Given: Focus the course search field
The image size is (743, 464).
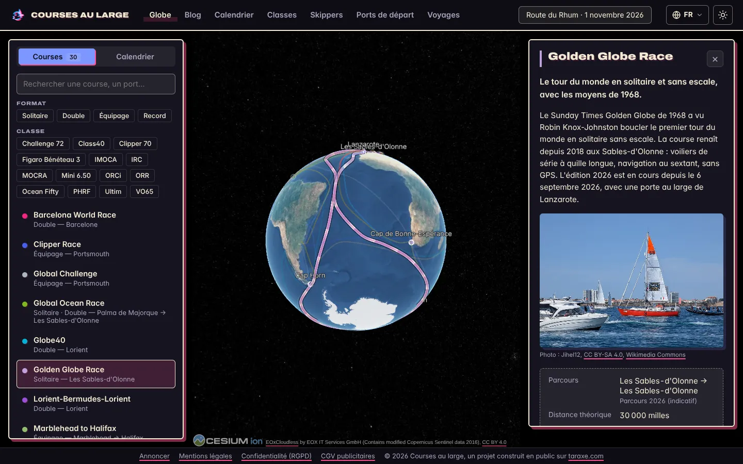Looking at the screenshot, I should [x=96, y=84].
